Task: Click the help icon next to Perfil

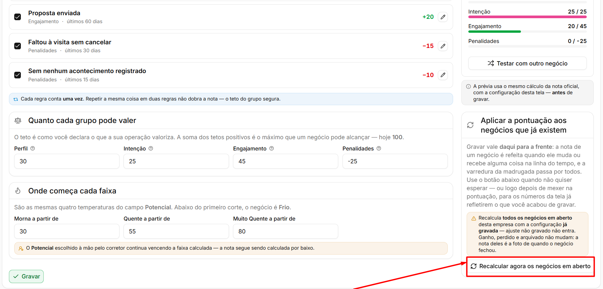Action: pos(33,148)
